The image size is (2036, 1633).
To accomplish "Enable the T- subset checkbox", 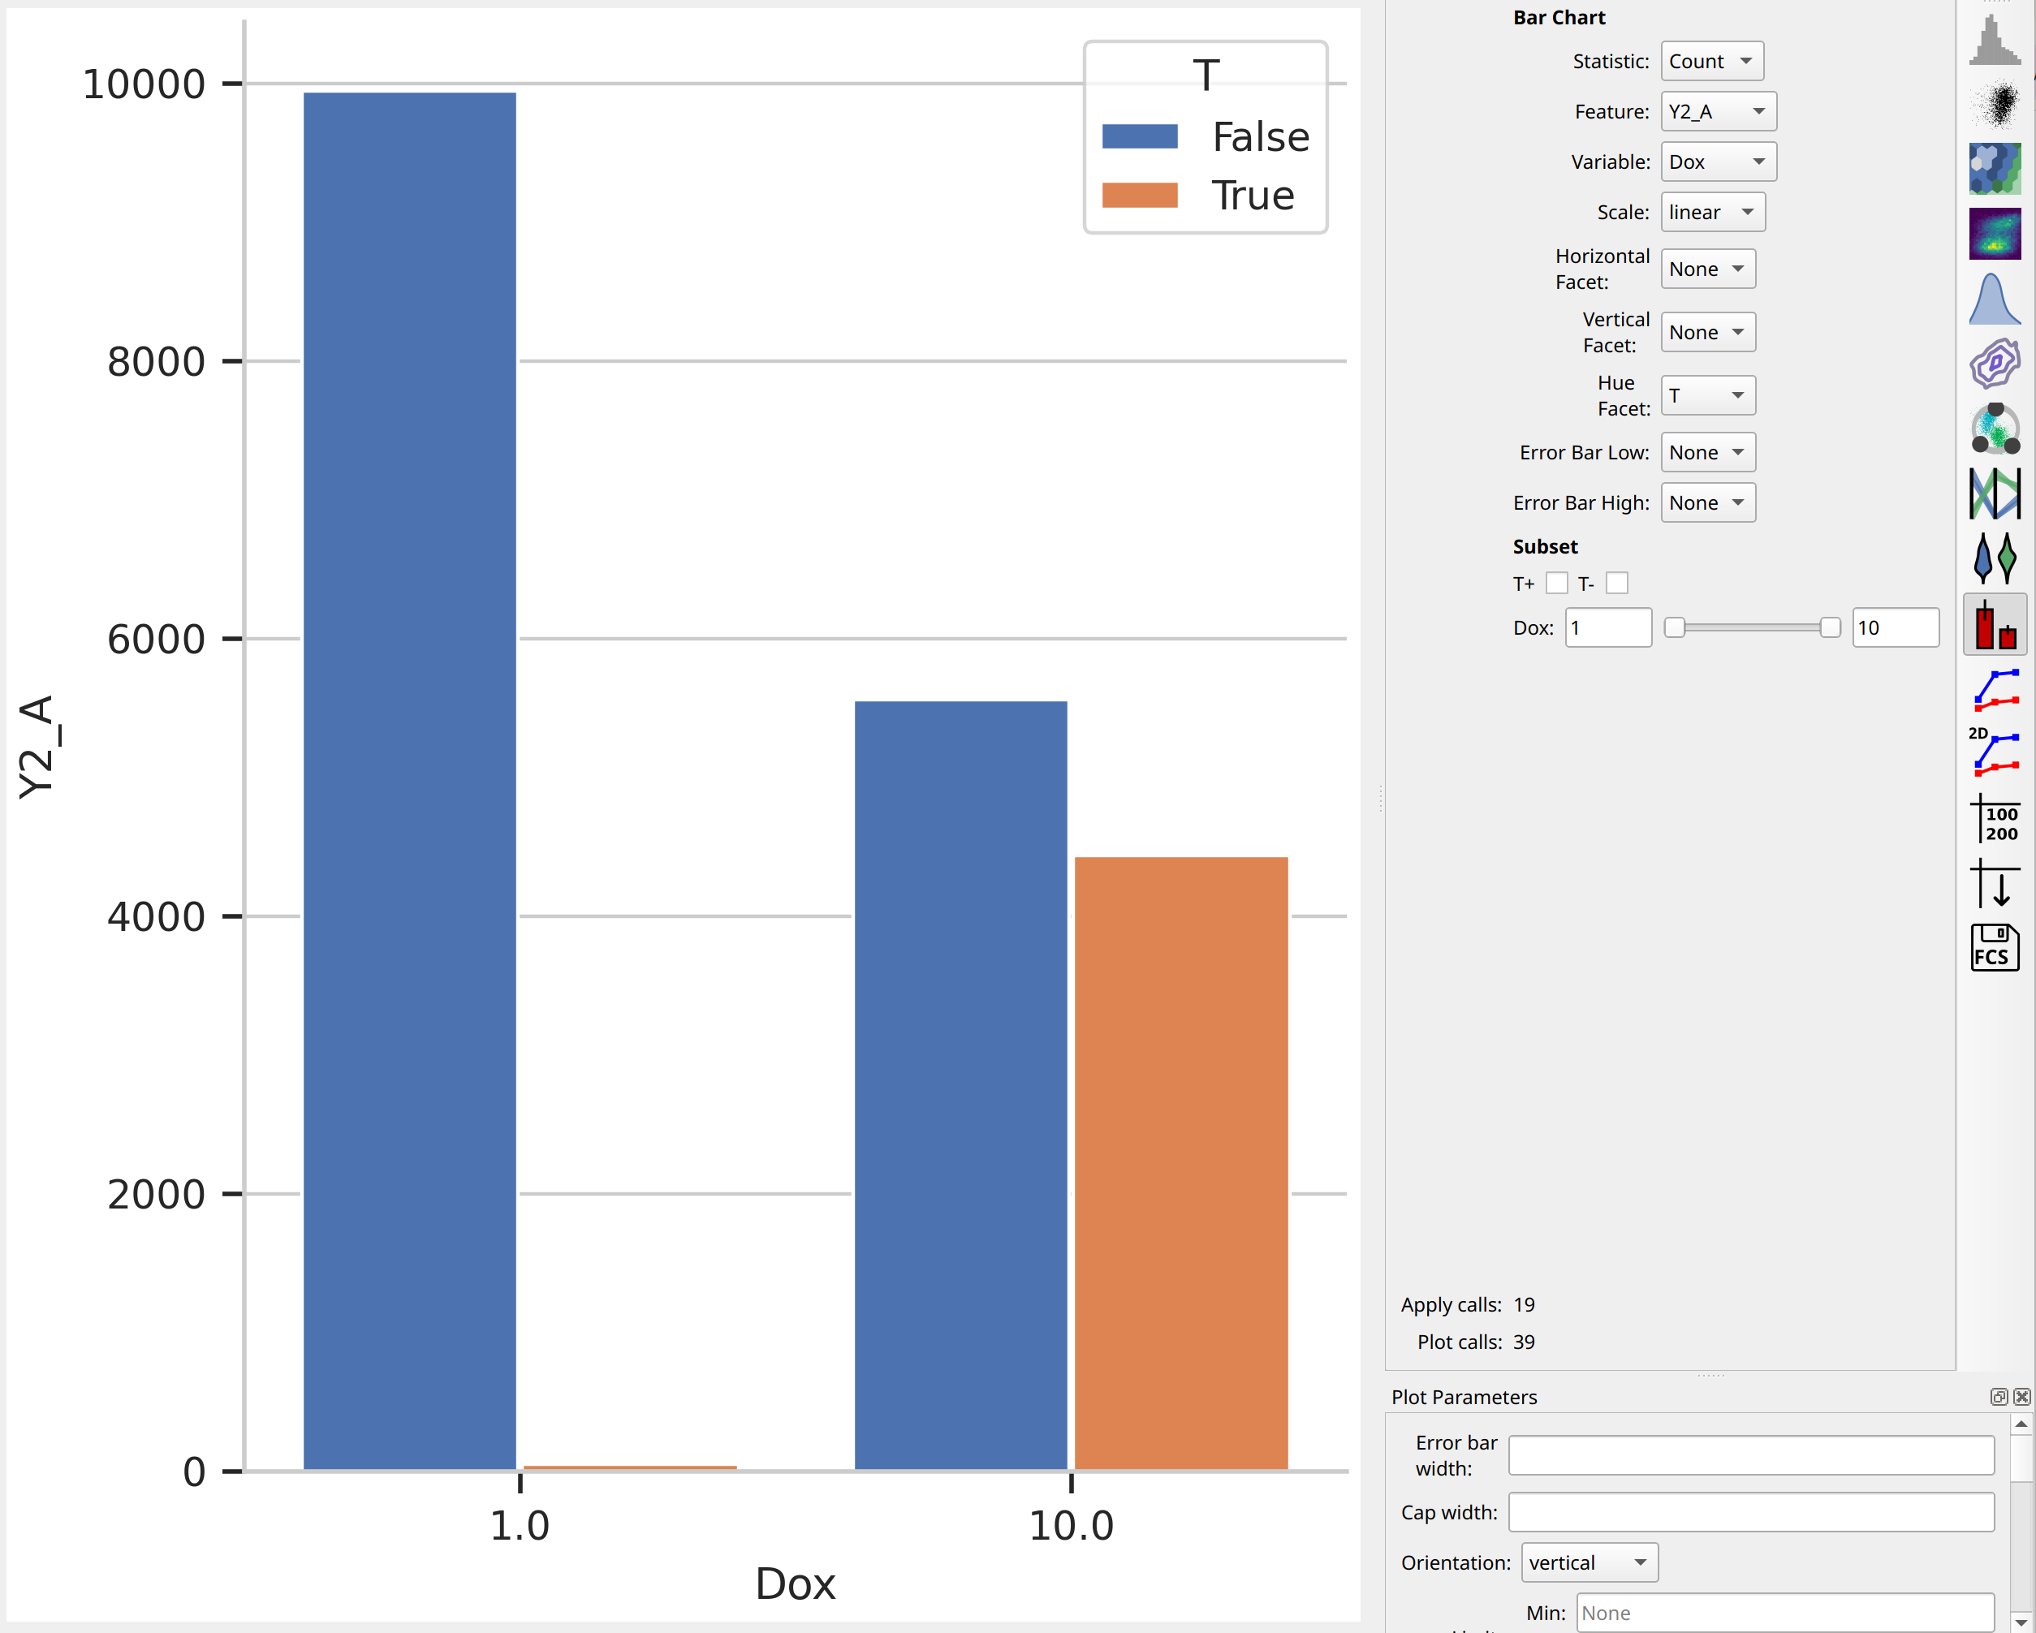I will click(1617, 584).
